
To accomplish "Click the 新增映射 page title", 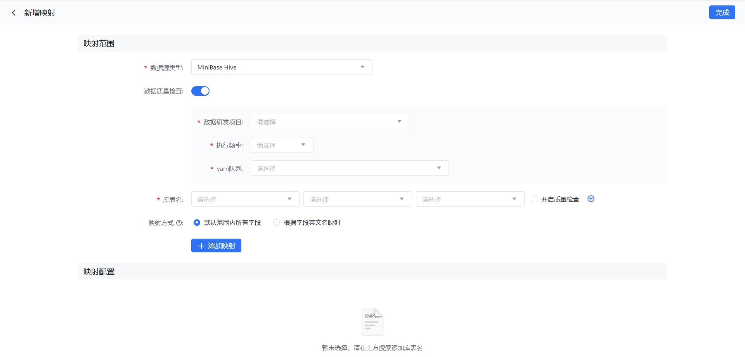I will point(40,13).
